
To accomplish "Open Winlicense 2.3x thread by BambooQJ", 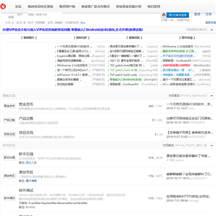I will coord(178,46).
